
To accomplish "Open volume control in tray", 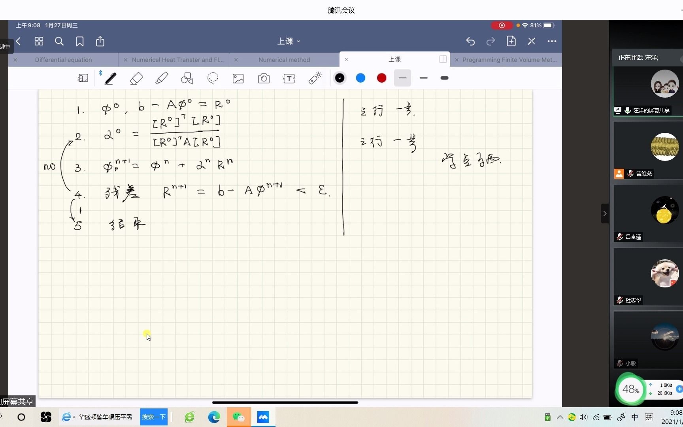I will pos(583,417).
